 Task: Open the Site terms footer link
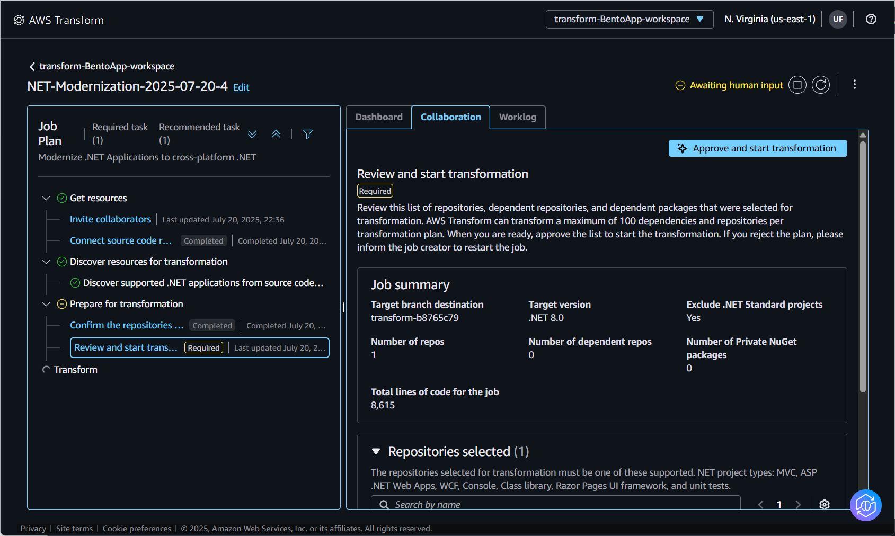[x=74, y=529]
